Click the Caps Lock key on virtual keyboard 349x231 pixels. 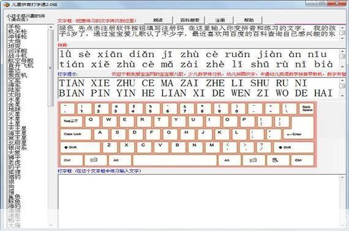pos(76,134)
